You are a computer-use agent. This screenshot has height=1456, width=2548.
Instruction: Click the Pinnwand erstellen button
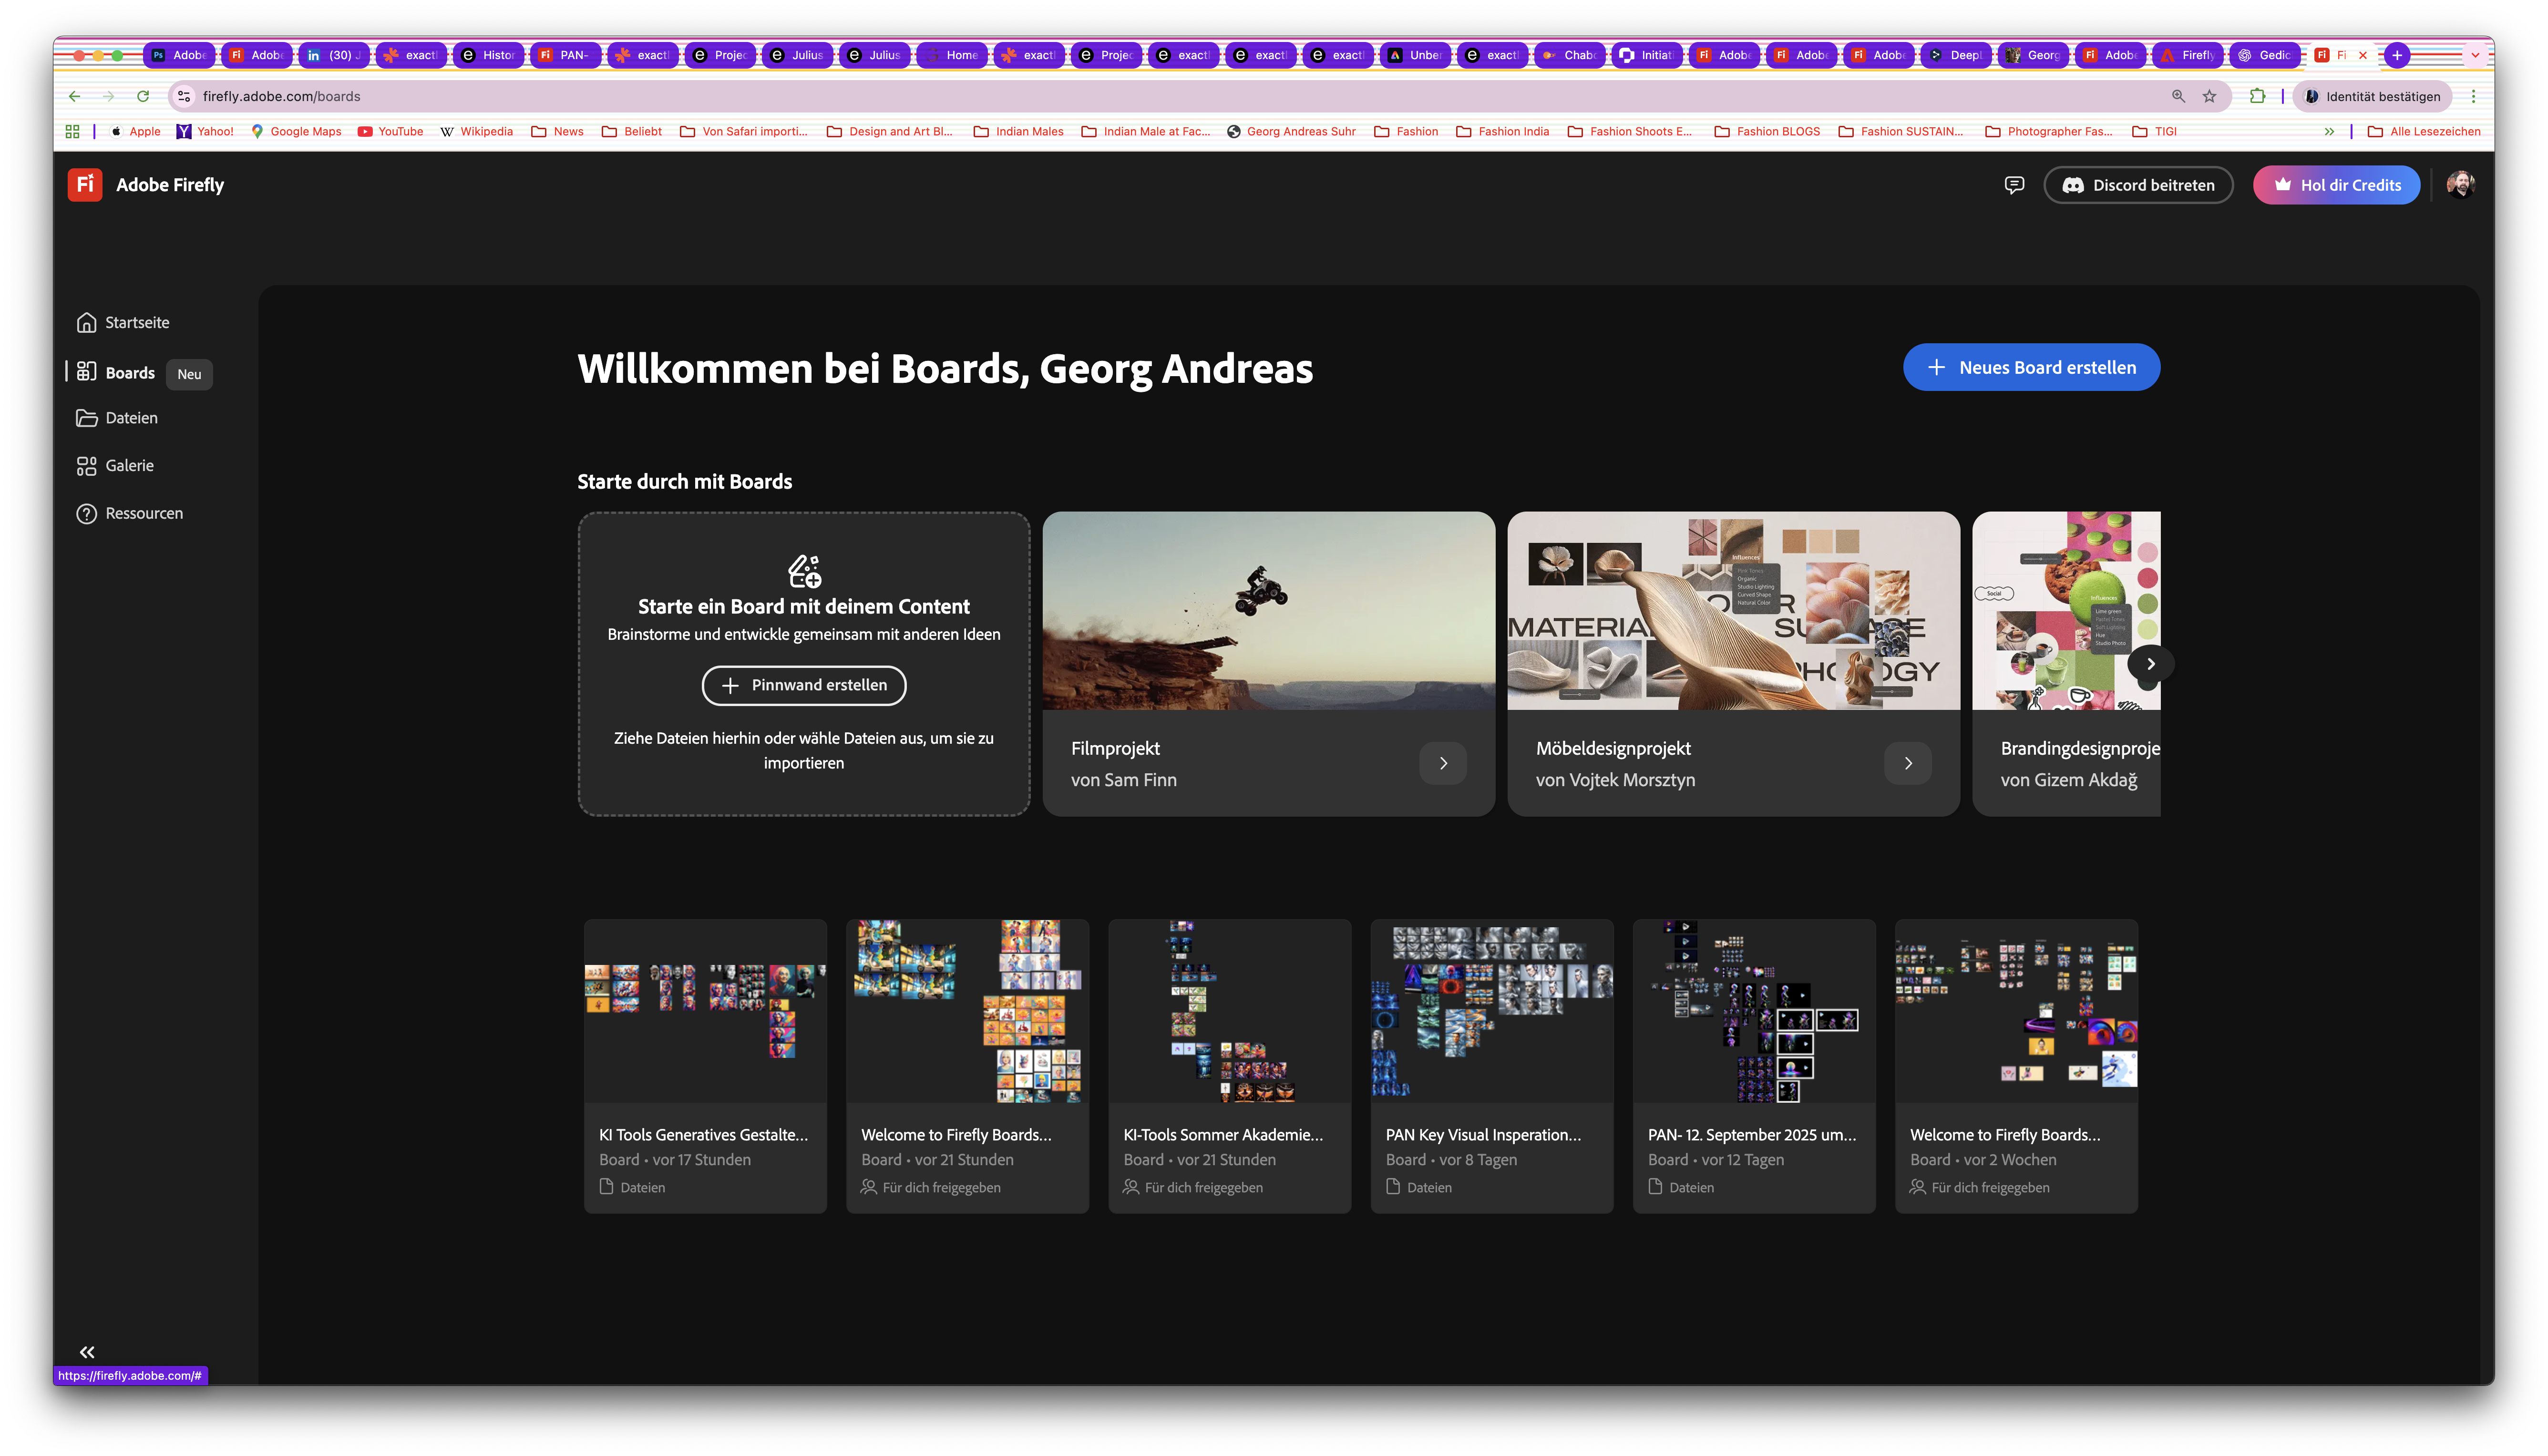coord(803,685)
